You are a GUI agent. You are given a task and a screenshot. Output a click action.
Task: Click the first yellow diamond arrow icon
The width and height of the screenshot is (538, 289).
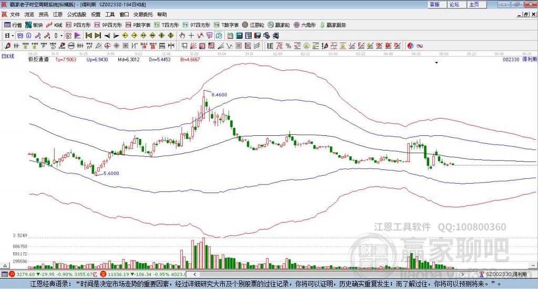coord(125,36)
